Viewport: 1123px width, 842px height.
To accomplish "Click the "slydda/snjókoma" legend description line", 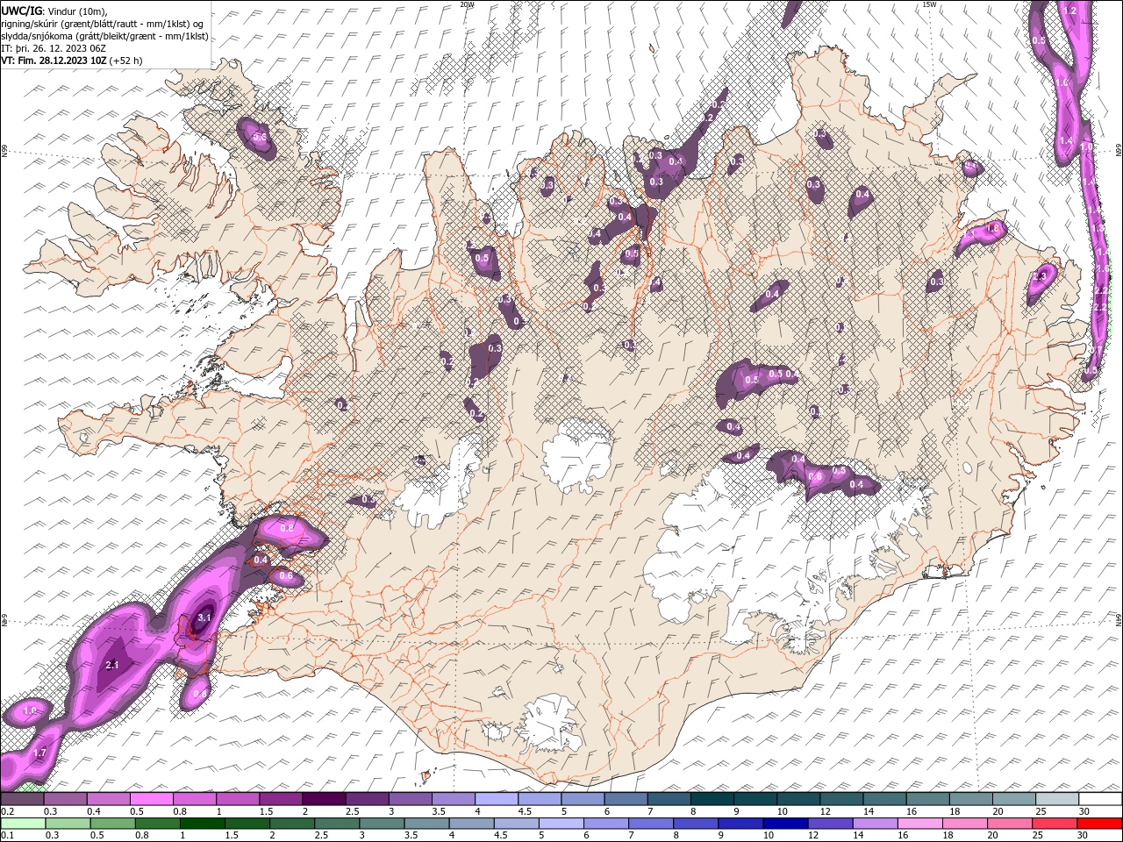I will [x=104, y=35].
